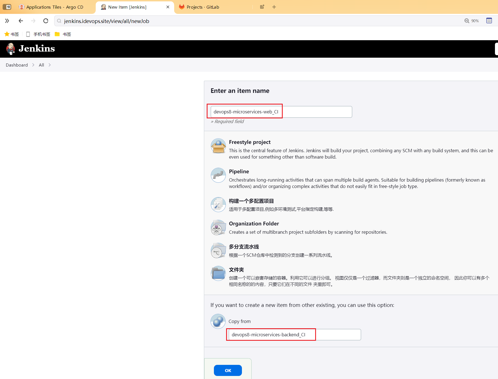Click the star bookmarks icon (书签)

(7, 34)
